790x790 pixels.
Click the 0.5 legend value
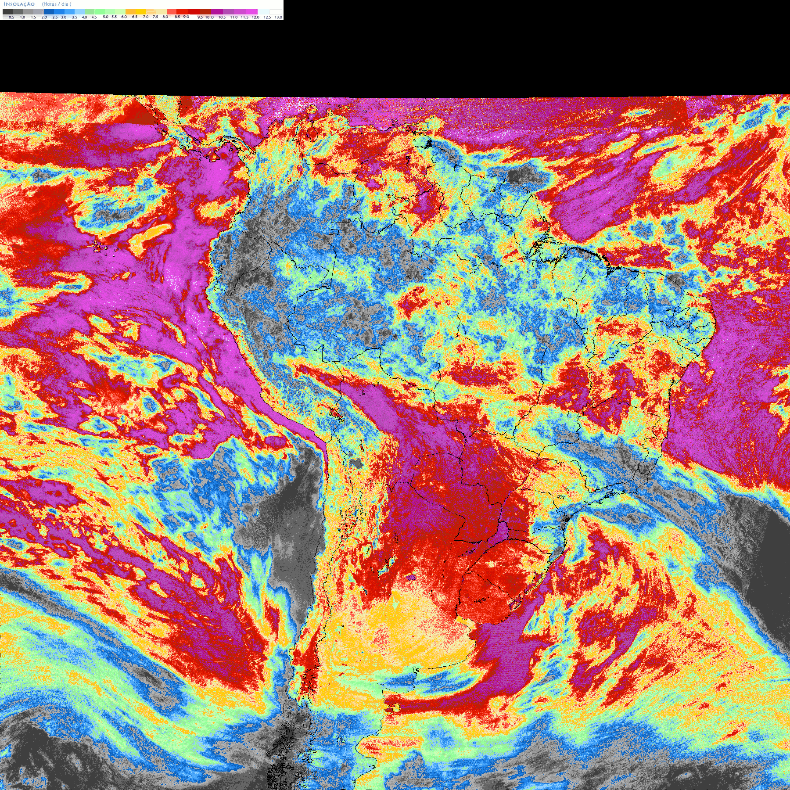point(11,17)
